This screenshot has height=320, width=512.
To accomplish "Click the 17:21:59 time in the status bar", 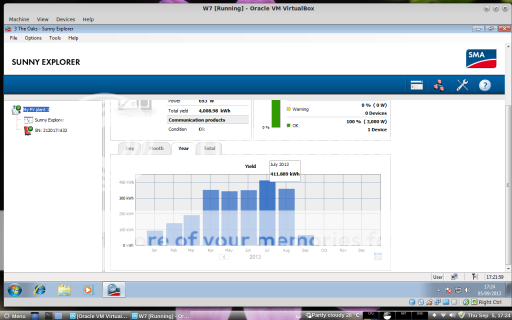I will tap(494, 277).
